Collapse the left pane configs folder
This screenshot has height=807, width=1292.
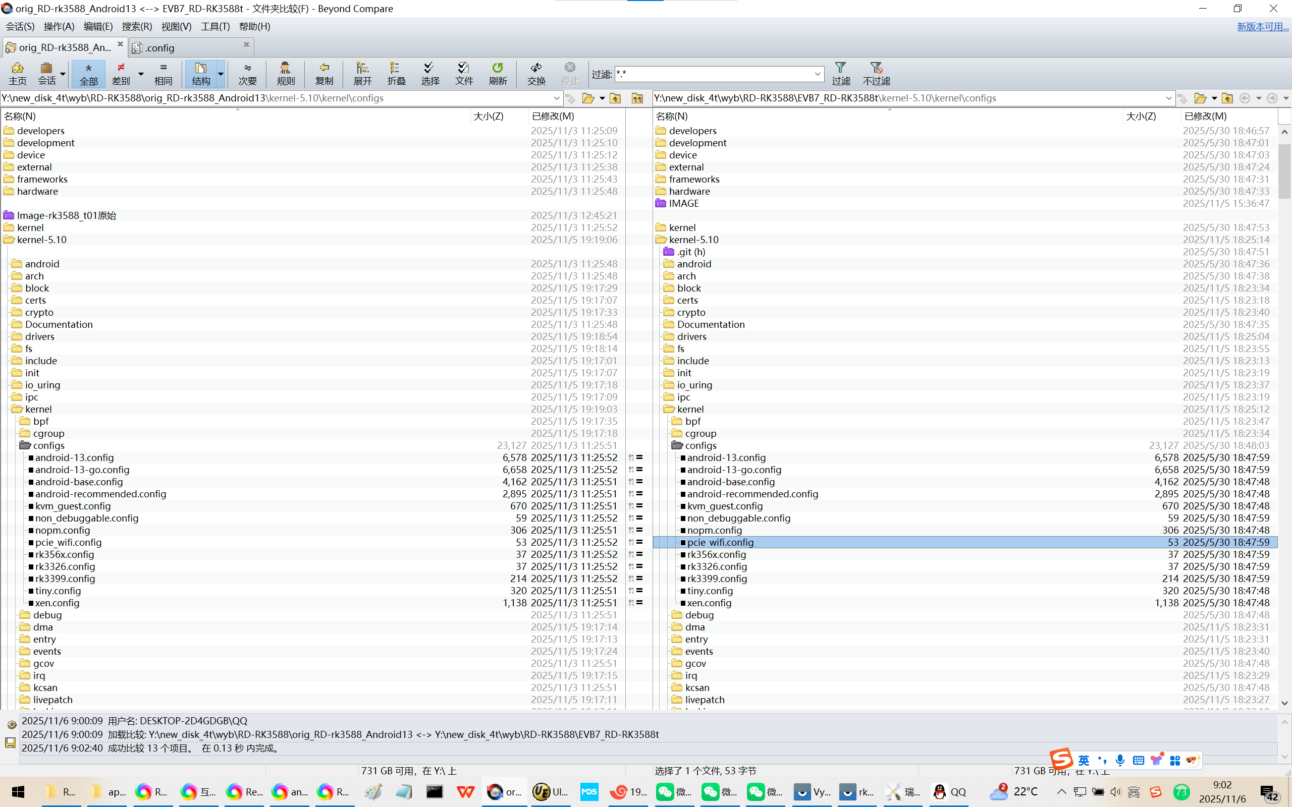[25, 445]
